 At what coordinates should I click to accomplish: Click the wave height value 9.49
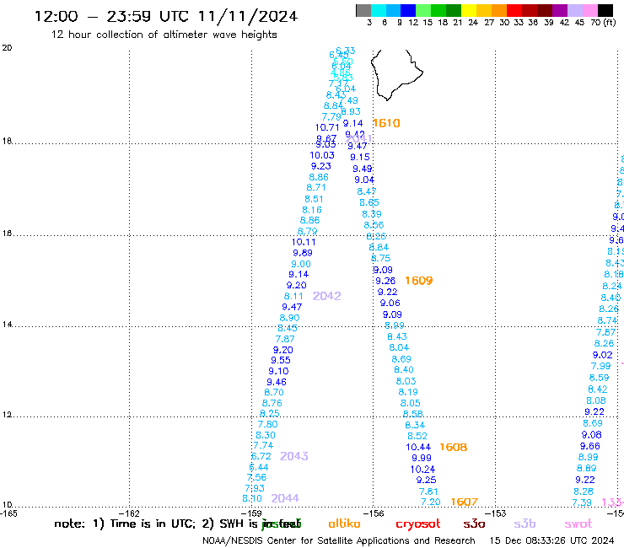point(363,169)
